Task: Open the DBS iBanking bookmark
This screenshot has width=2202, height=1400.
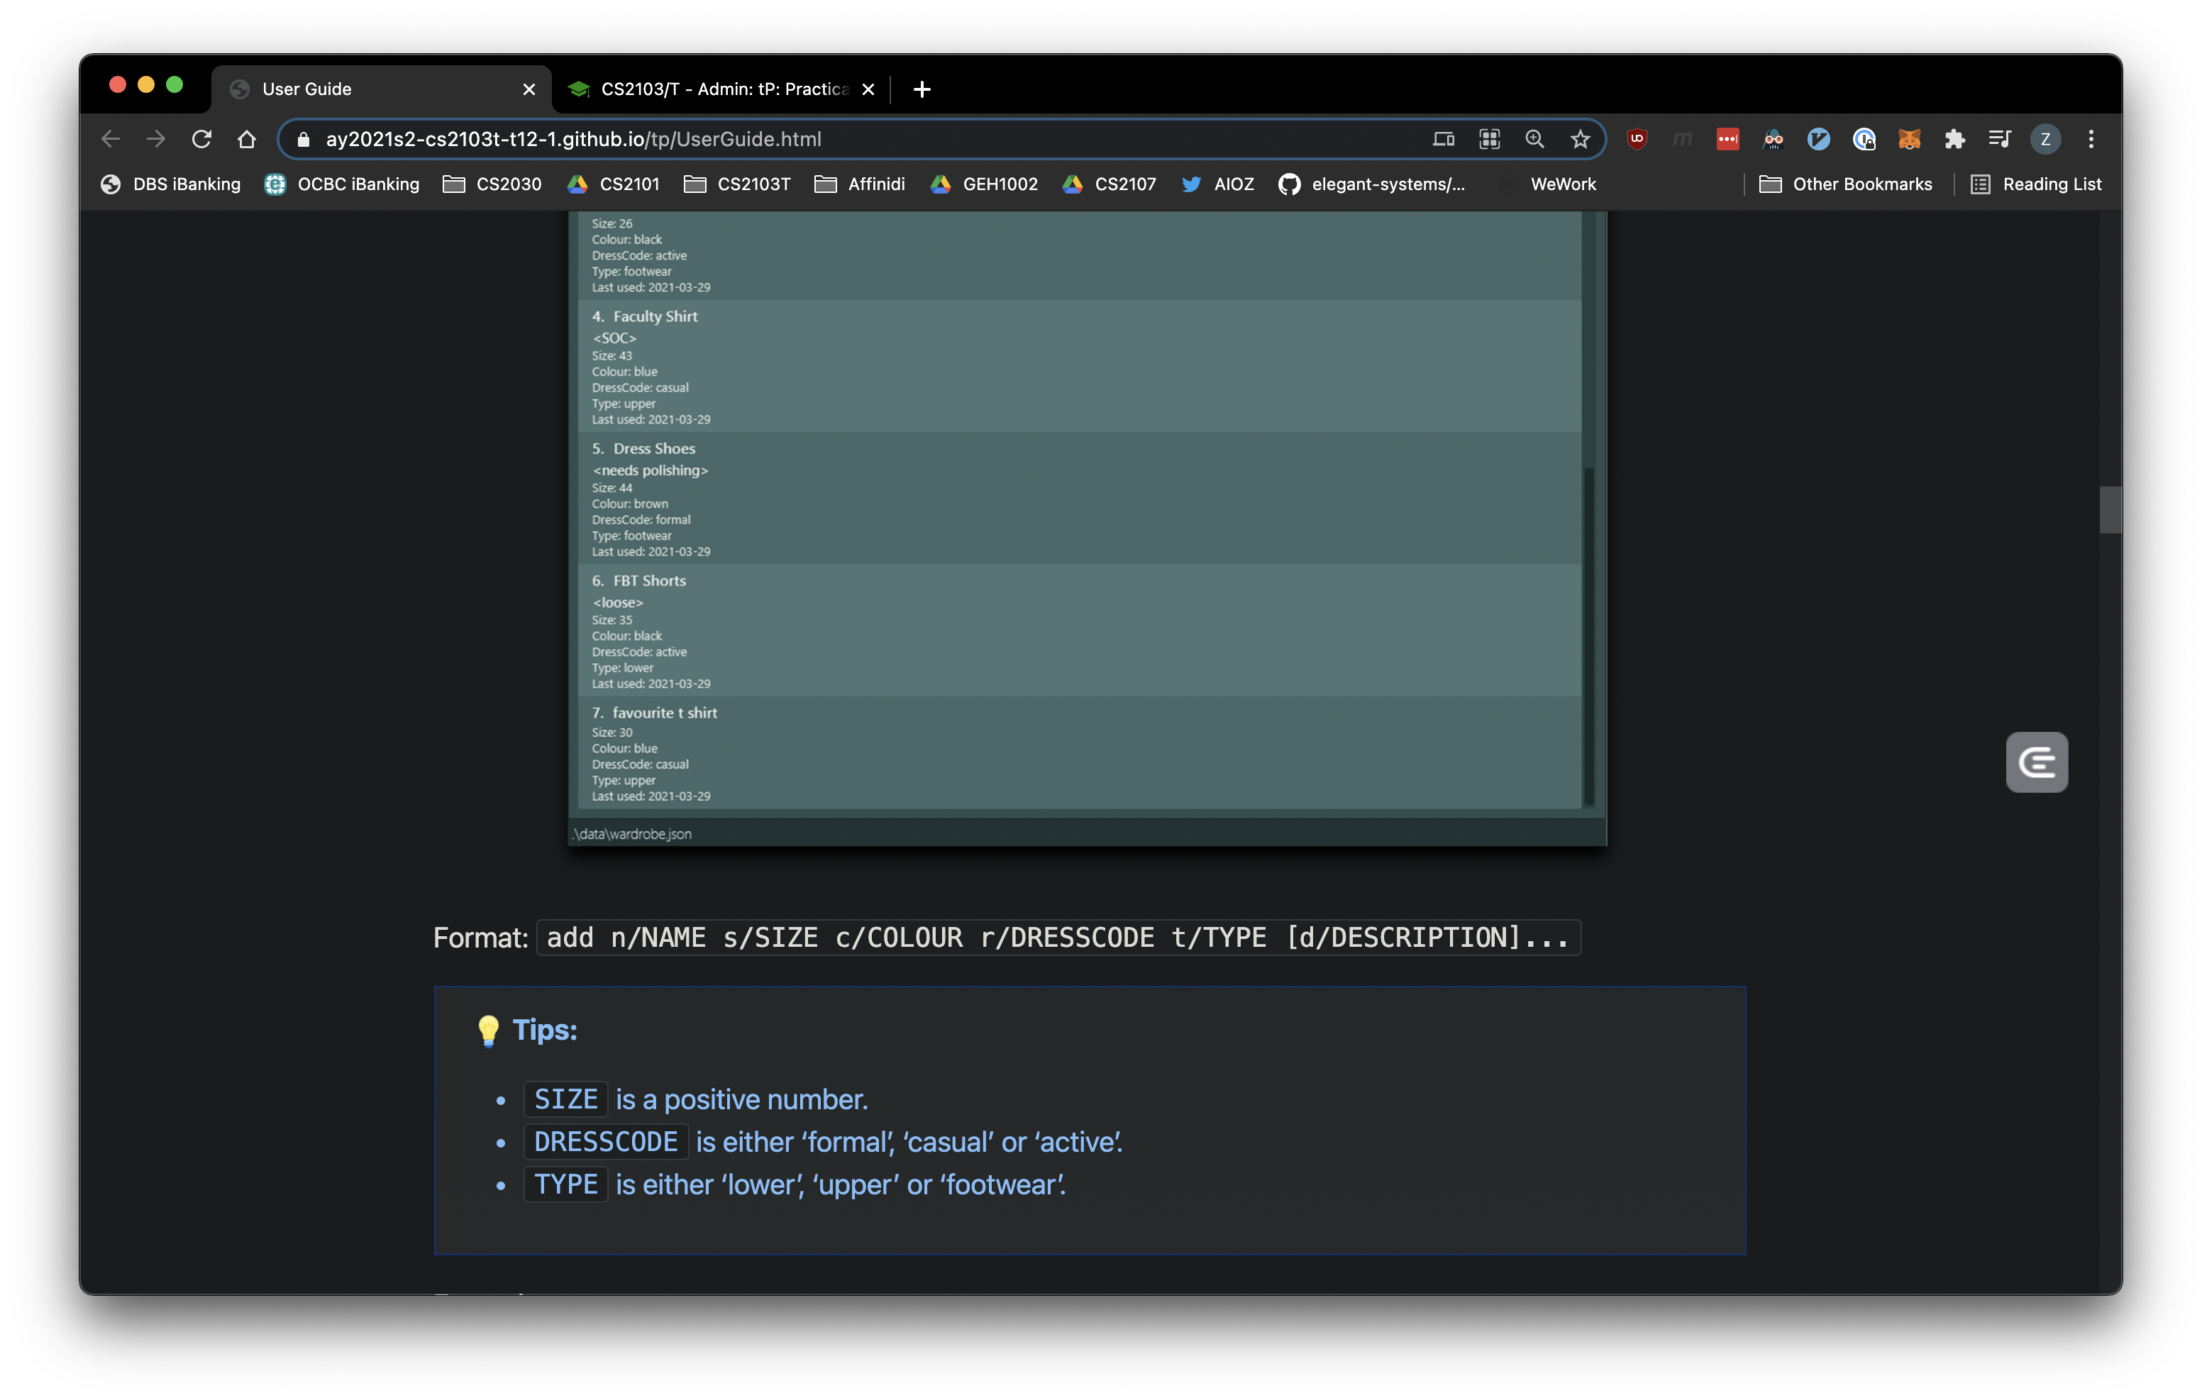Action: point(170,184)
